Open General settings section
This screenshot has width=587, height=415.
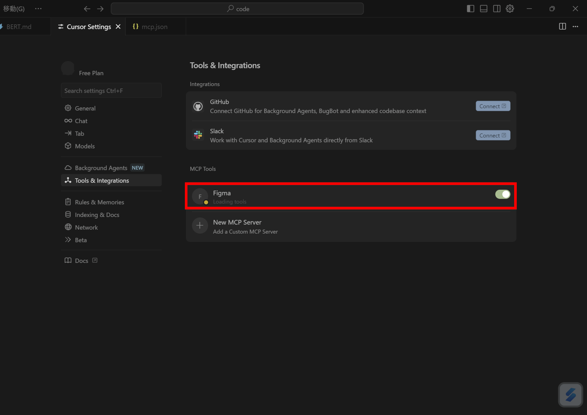(x=111, y=108)
